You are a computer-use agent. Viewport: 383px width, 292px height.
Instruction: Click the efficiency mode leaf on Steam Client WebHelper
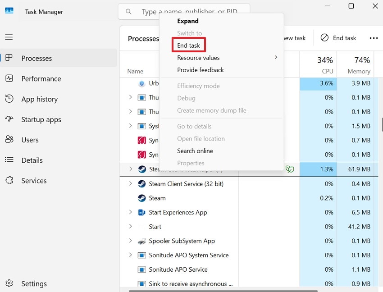tap(290, 169)
